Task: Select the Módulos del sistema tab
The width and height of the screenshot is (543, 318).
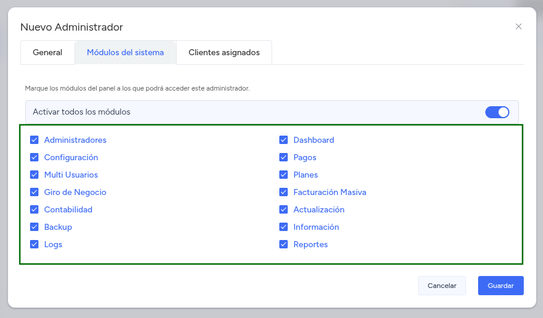Action: (x=126, y=53)
